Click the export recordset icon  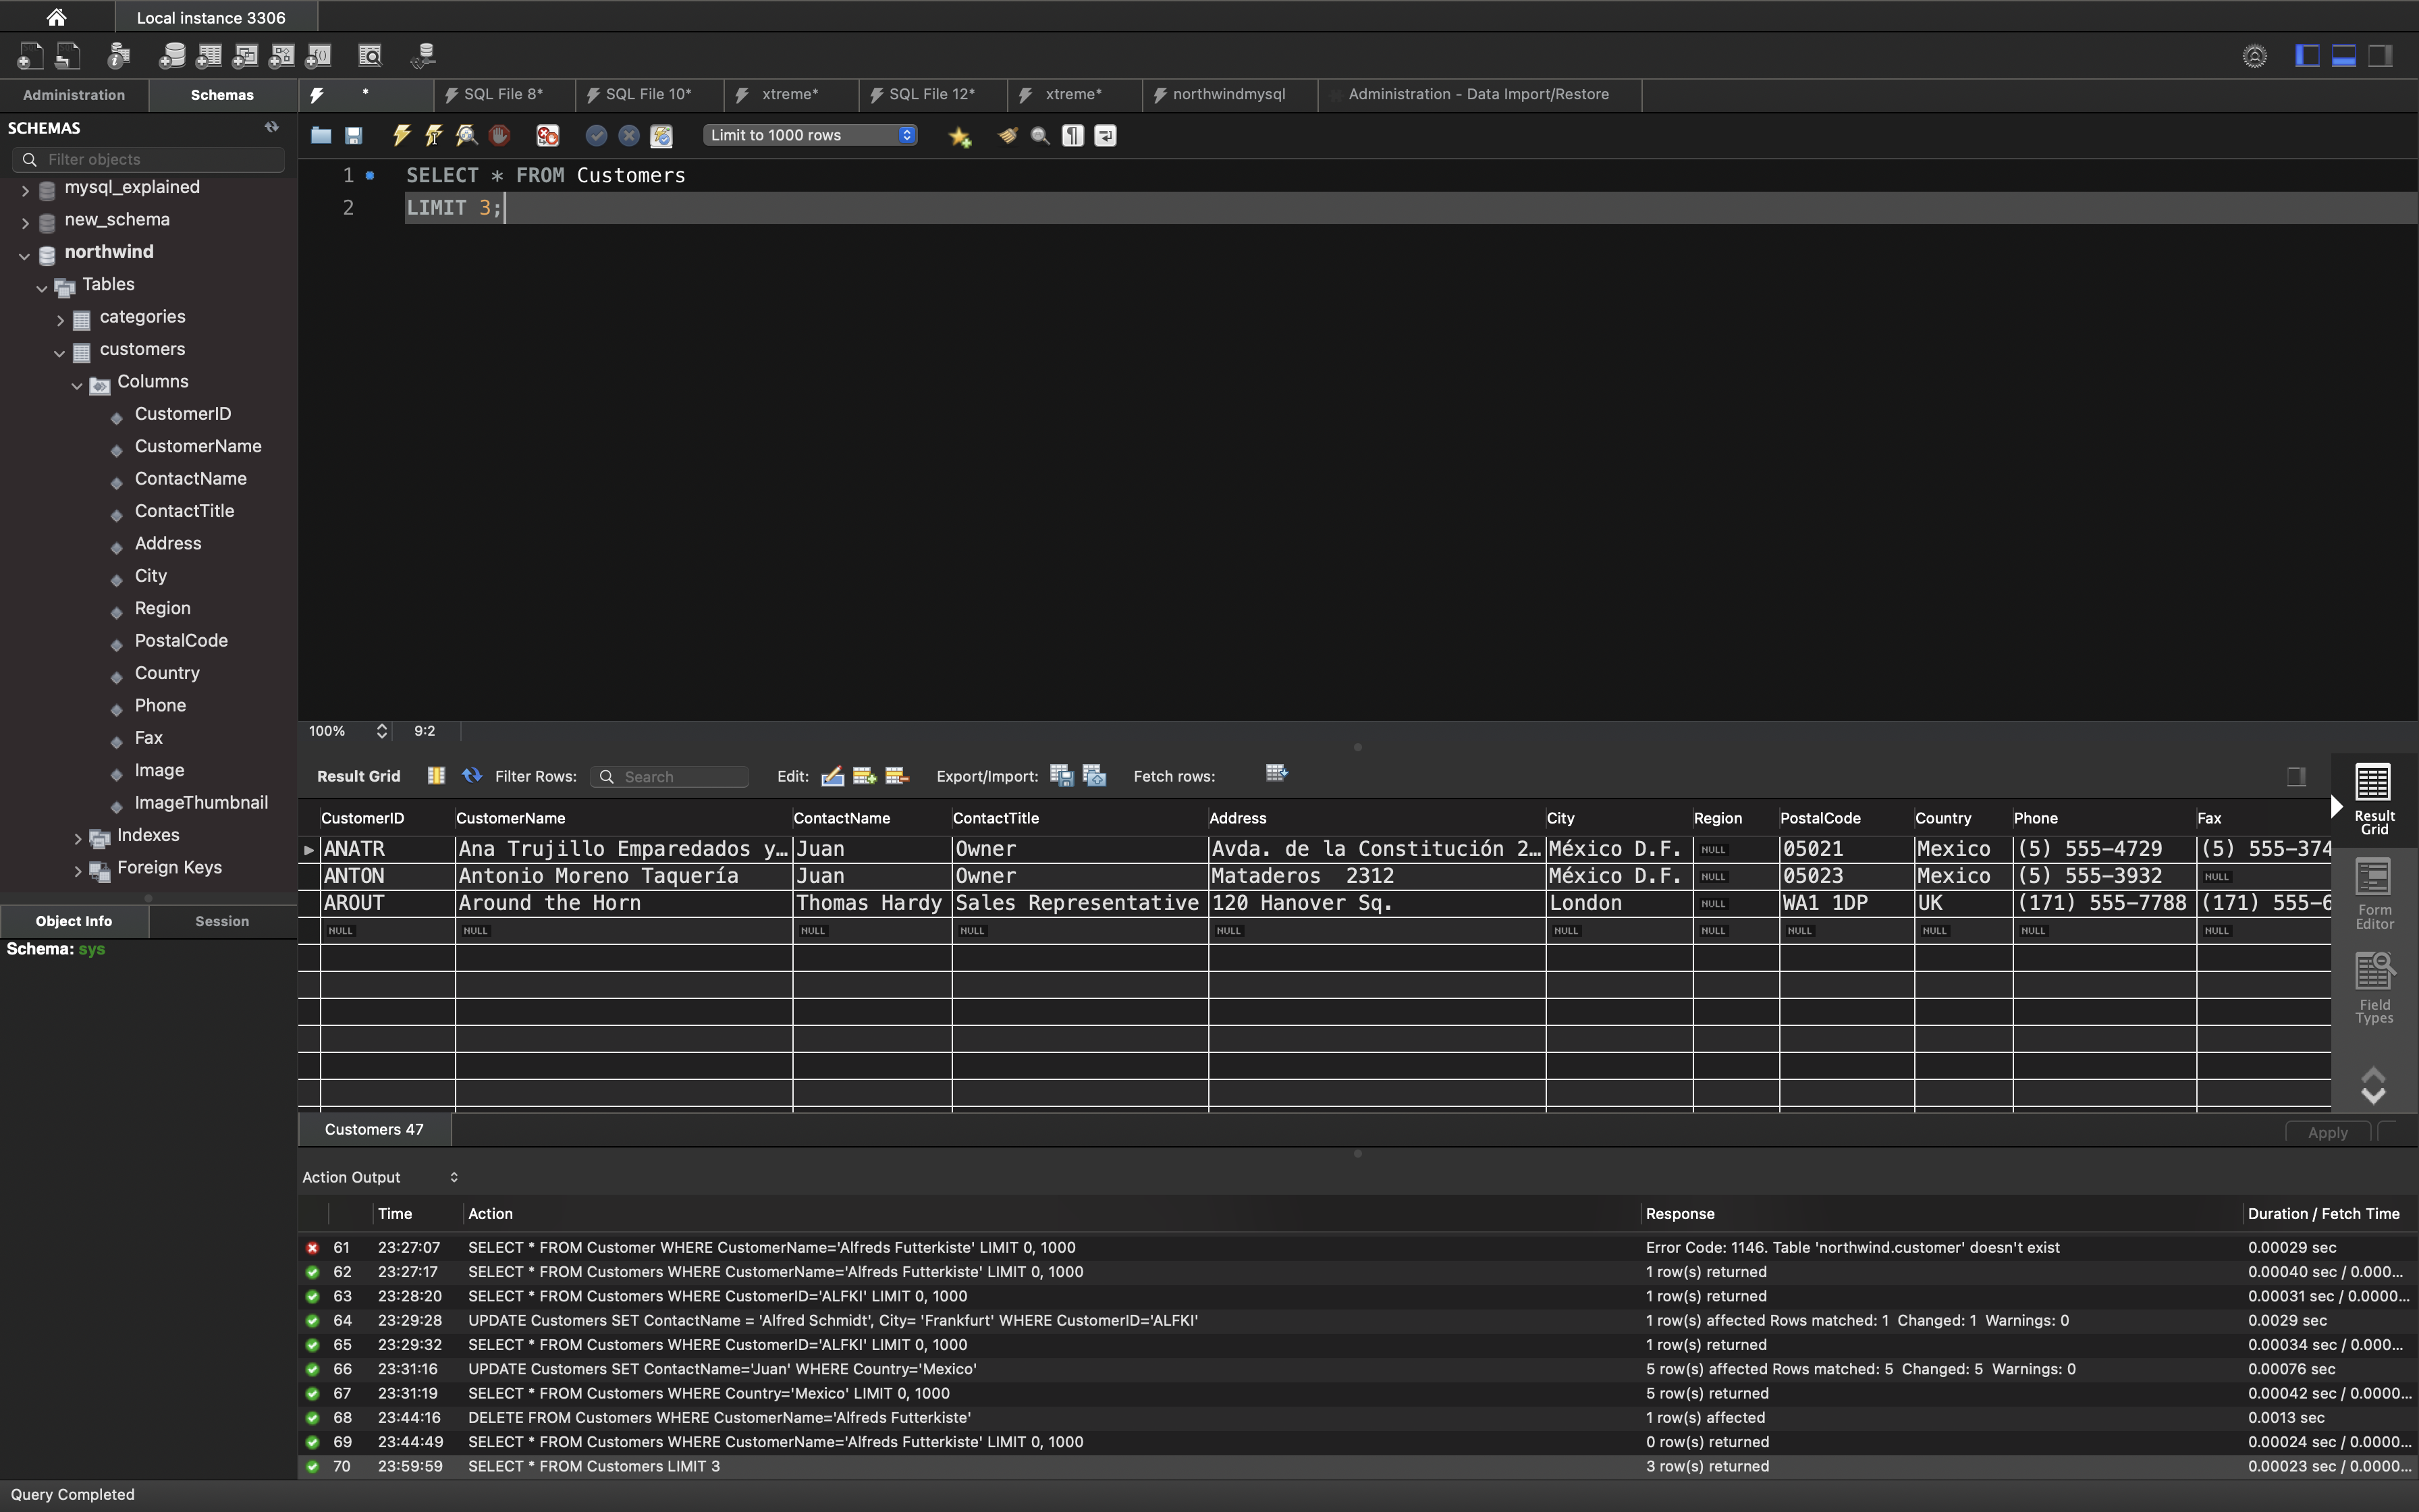(x=1062, y=775)
